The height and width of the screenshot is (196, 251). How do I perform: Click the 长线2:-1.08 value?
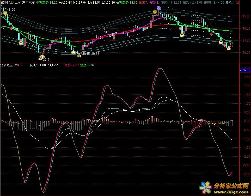[x=55, y=65]
